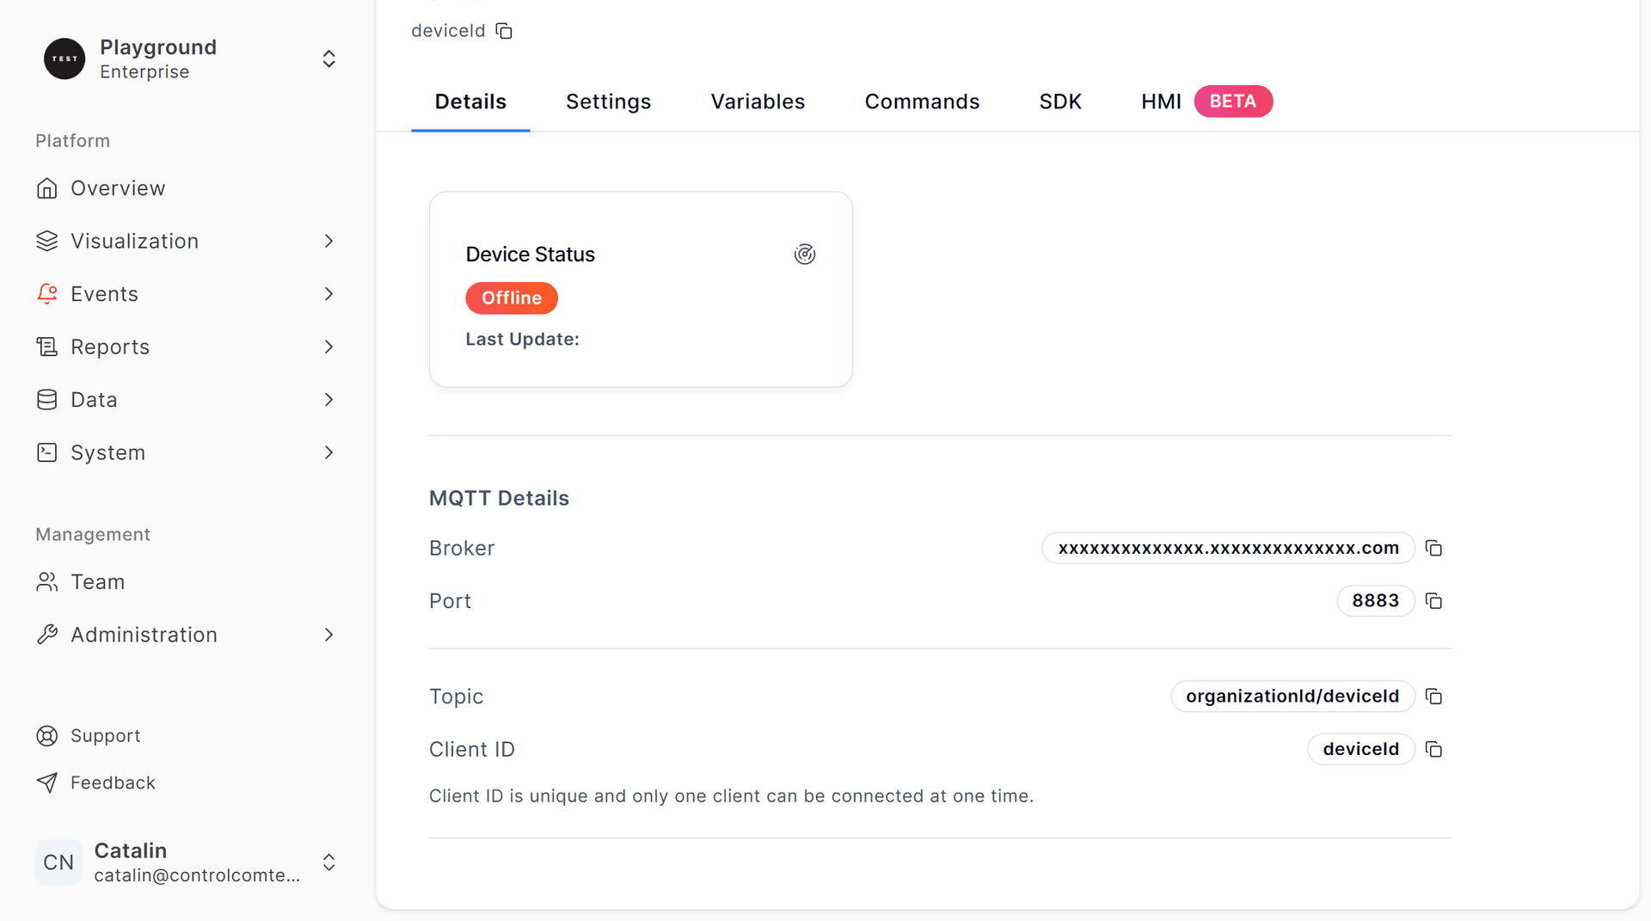1651x921 pixels.
Task: Expand the Visualization submenu
Action: click(328, 241)
